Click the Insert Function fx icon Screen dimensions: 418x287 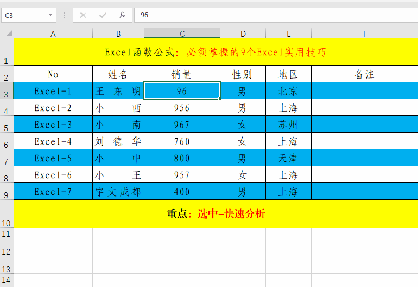click(x=122, y=15)
